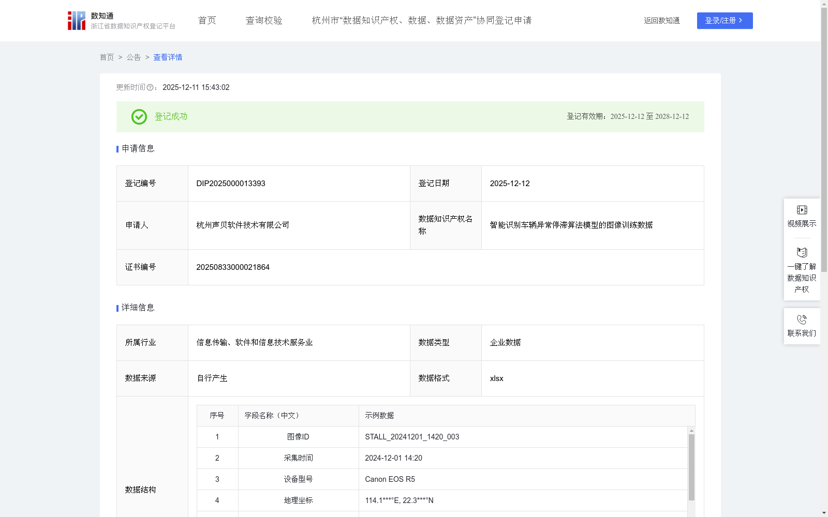The image size is (828, 517).
Task: Click industry 信息传输、软件和信息技术服务业
Action: [255, 342]
